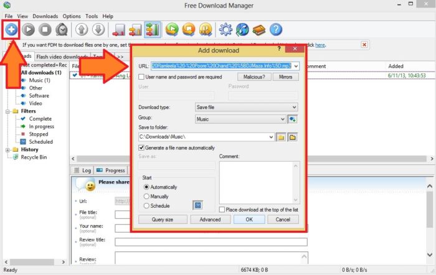Switch to Flash video downloads tab
The image size is (436, 275).
click(x=62, y=57)
